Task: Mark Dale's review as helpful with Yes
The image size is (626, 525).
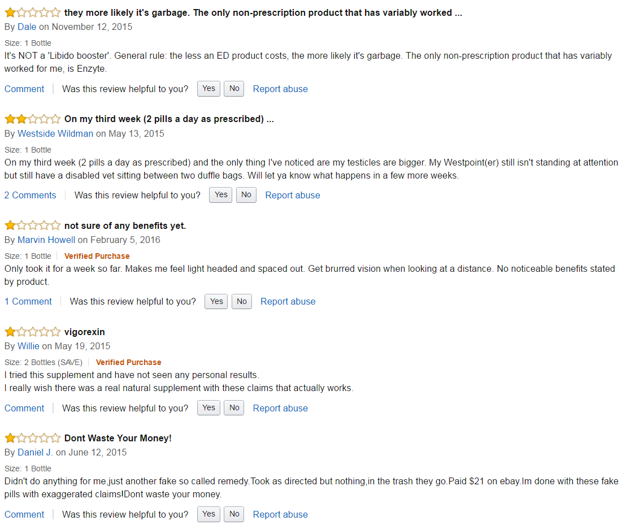Action: pos(208,89)
